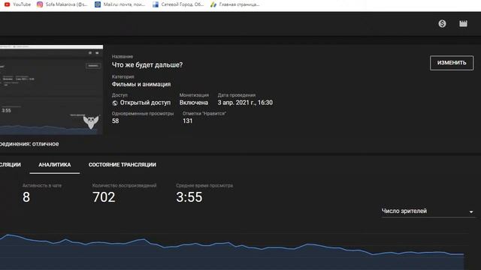Click the likes count 131
This screenshot has width=481, height=270.
tap(187, 121)
